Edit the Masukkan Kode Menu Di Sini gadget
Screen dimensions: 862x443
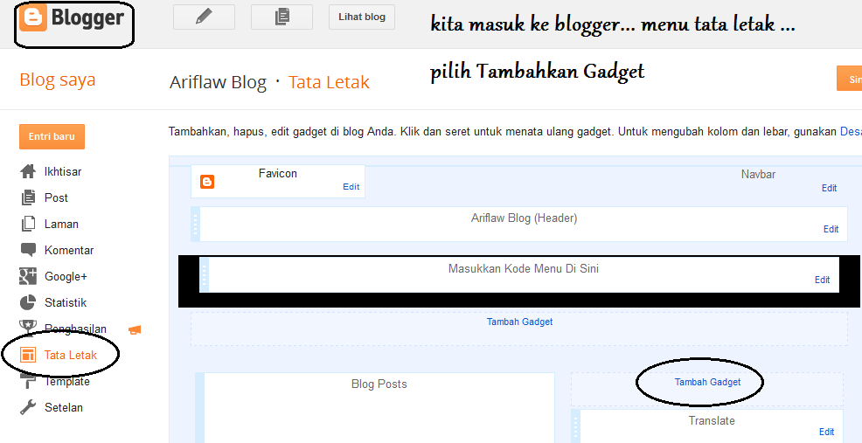pos(823,280)
